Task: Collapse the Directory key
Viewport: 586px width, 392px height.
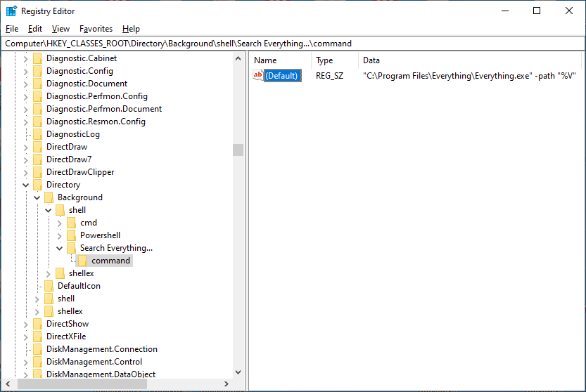Action: (x=25, y=185)
